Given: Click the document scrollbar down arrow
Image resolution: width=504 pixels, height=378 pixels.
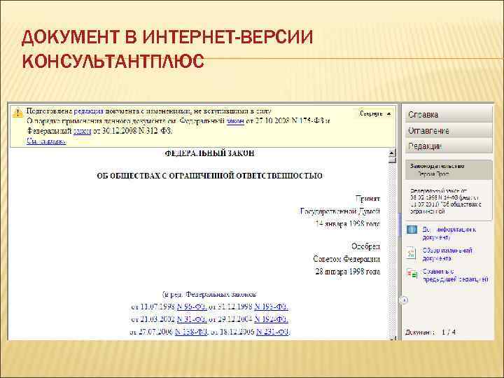Looking at the screenshot, I should pyautogui.click(x=393, y=339).
